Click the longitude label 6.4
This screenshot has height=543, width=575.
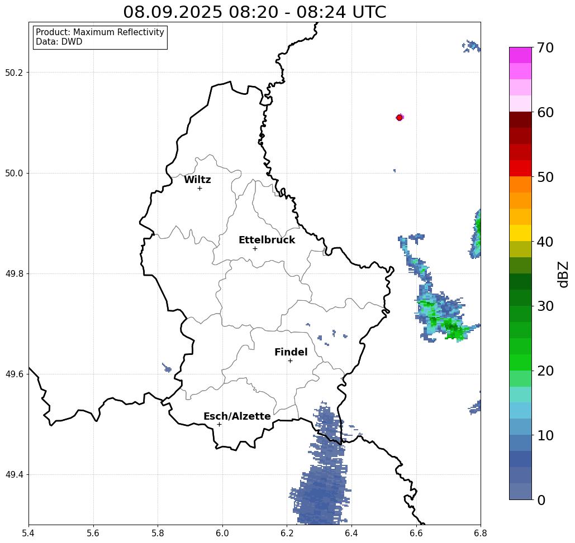point(351,534)
